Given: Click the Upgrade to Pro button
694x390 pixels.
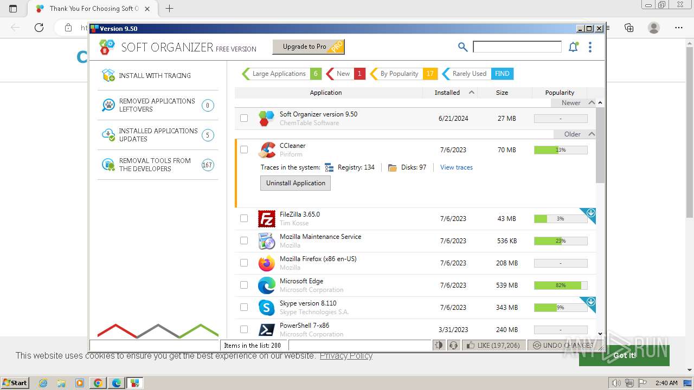Looking at the screenshot, I should 308,47.
